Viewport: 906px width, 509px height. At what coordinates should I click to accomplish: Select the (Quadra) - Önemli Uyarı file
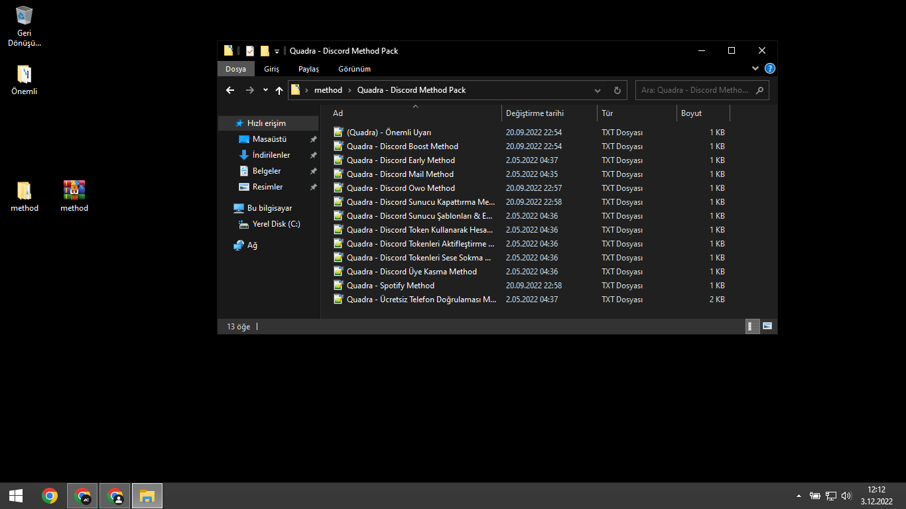click(x=529, y=133)
